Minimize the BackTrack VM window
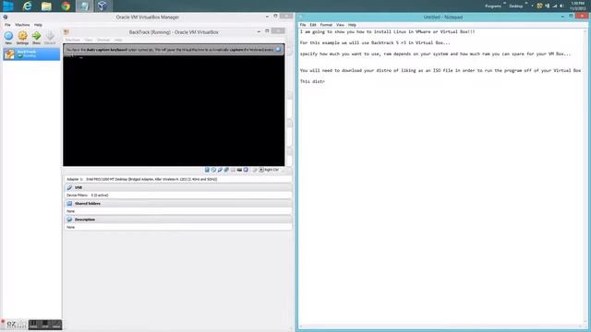This screenshot has width=591, height=332. (259, 31)
